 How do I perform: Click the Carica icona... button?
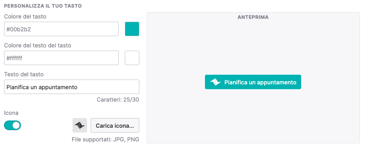click(115, 125)
